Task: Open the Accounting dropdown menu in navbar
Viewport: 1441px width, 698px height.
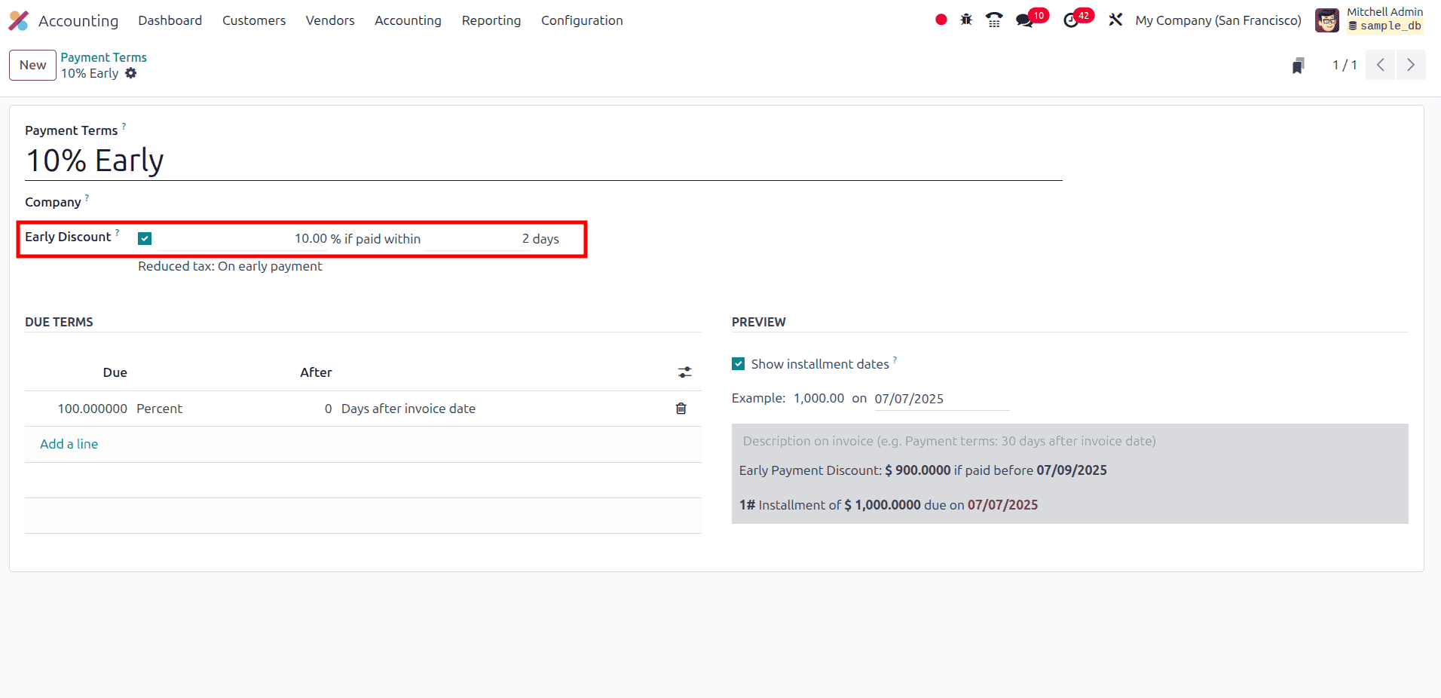Action: pyautogui.click(x=408, y=20)
